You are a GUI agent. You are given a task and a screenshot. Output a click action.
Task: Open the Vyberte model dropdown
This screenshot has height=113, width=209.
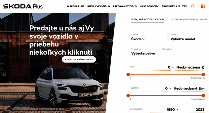tap(183, 39)
